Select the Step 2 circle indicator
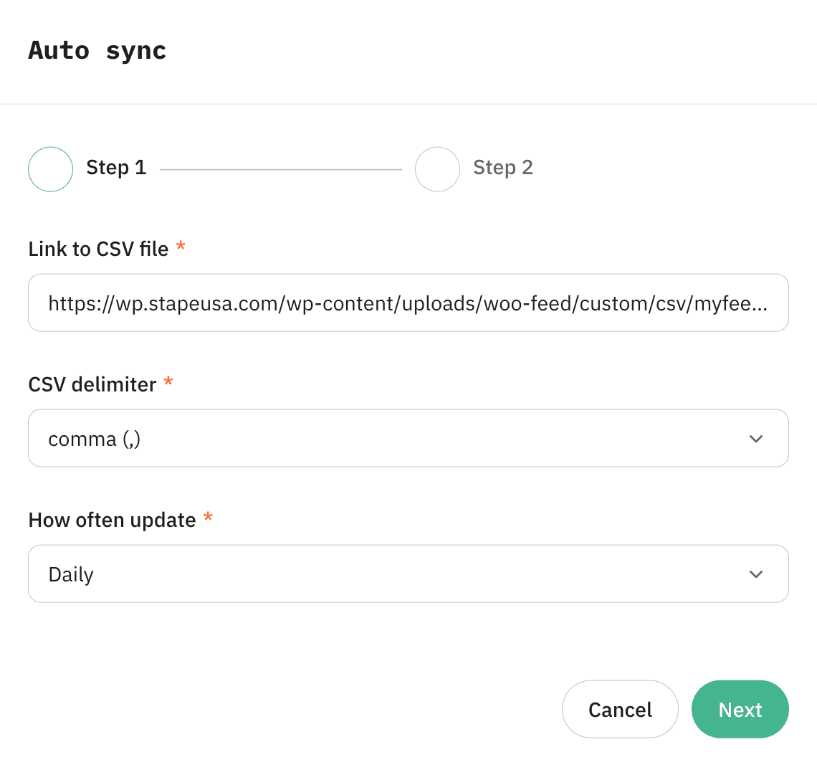This screenshot has width=817, height=770. pyautogui.click(x=437, y=169)
